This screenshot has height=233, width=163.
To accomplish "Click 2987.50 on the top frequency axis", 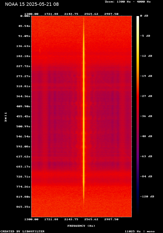I will (111, 14).
